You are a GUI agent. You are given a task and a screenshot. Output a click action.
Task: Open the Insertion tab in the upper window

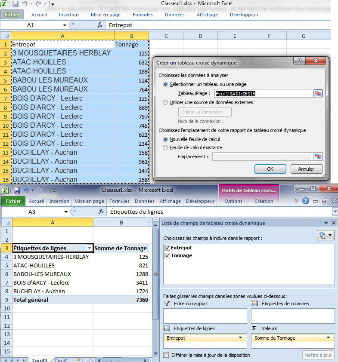(x=68, y=15)
